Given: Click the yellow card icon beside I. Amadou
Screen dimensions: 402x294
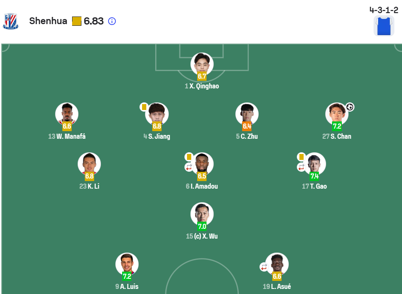Looking at the screenshot, I should [x=189, y=157].
